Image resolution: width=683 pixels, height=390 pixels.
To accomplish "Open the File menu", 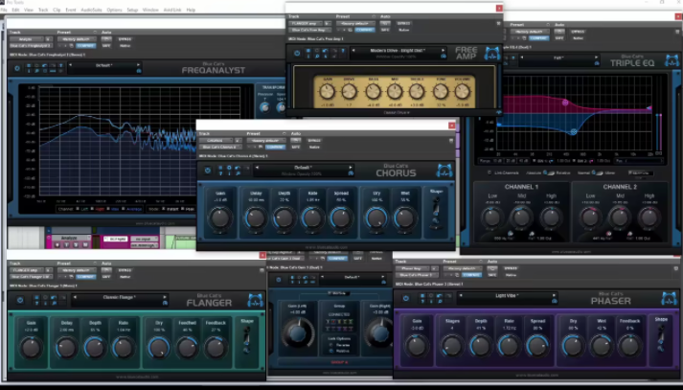I will click(4, 10).
